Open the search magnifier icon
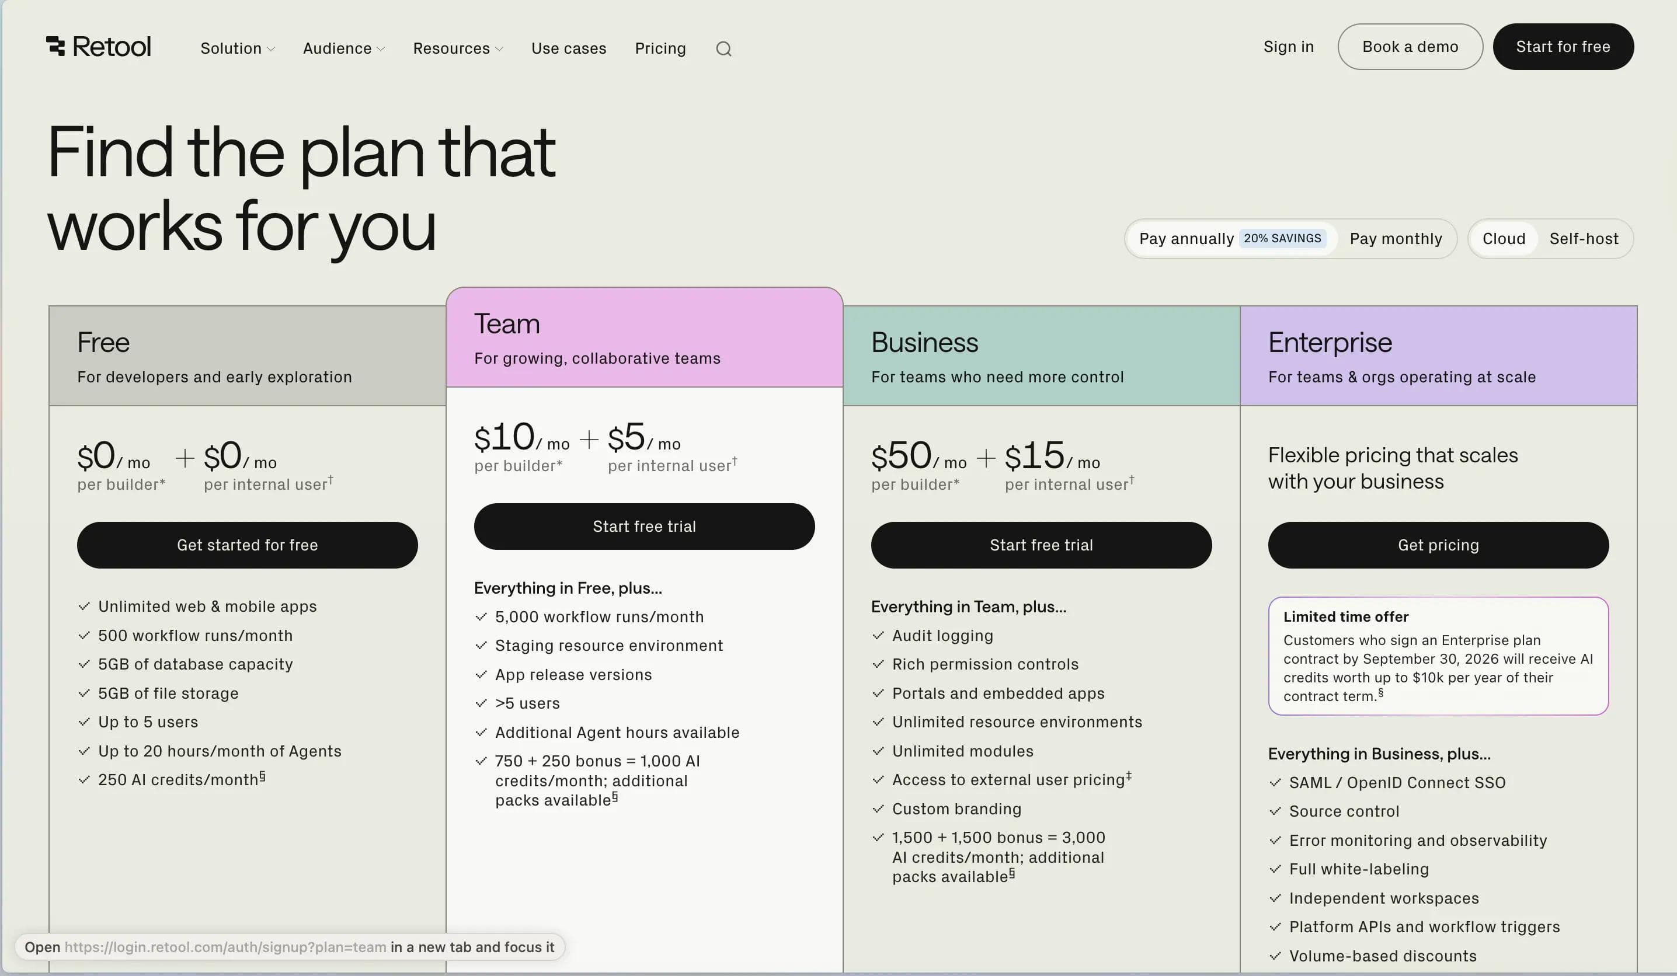This screenshot has width=1677, height=976. pyautogui.click(x=723, y=48)
